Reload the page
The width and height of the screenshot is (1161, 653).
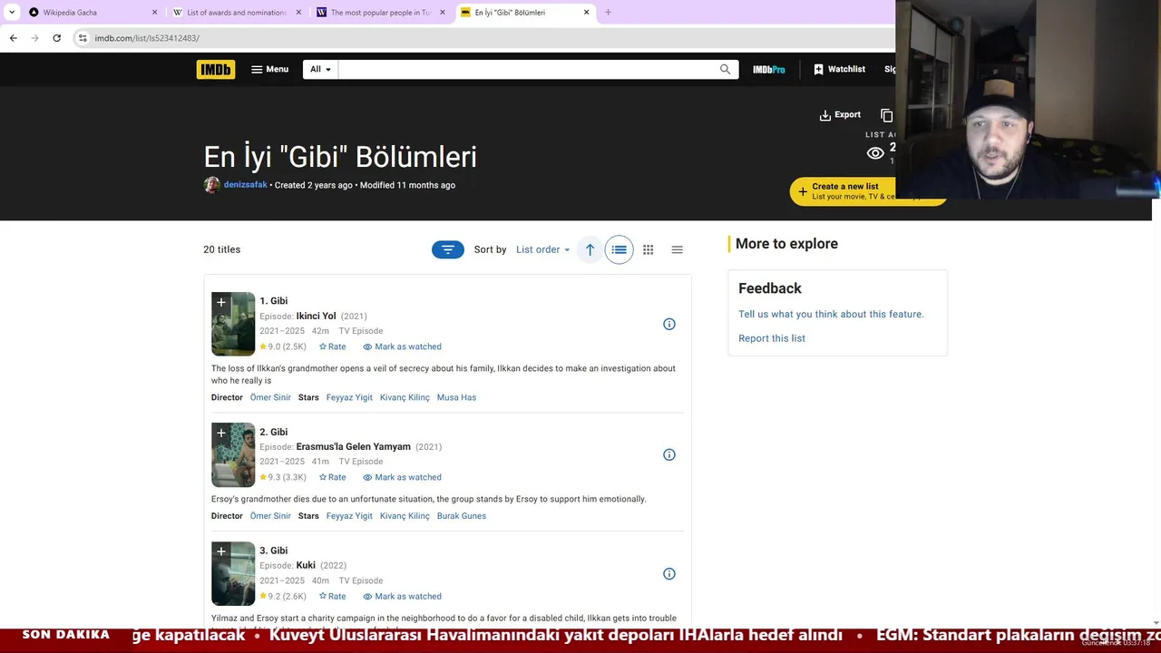pos(56,38)
